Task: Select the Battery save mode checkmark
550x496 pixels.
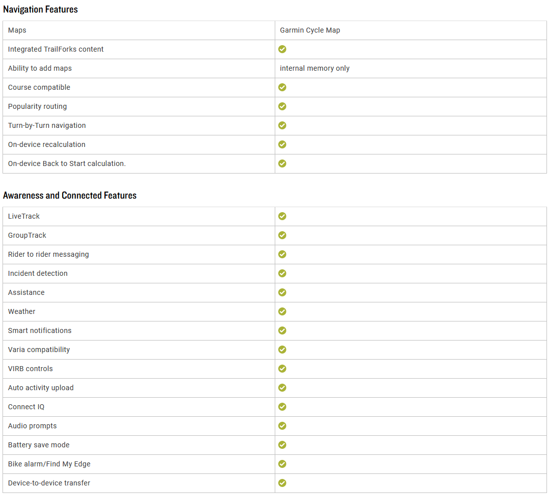Action: tap(282, 445)
